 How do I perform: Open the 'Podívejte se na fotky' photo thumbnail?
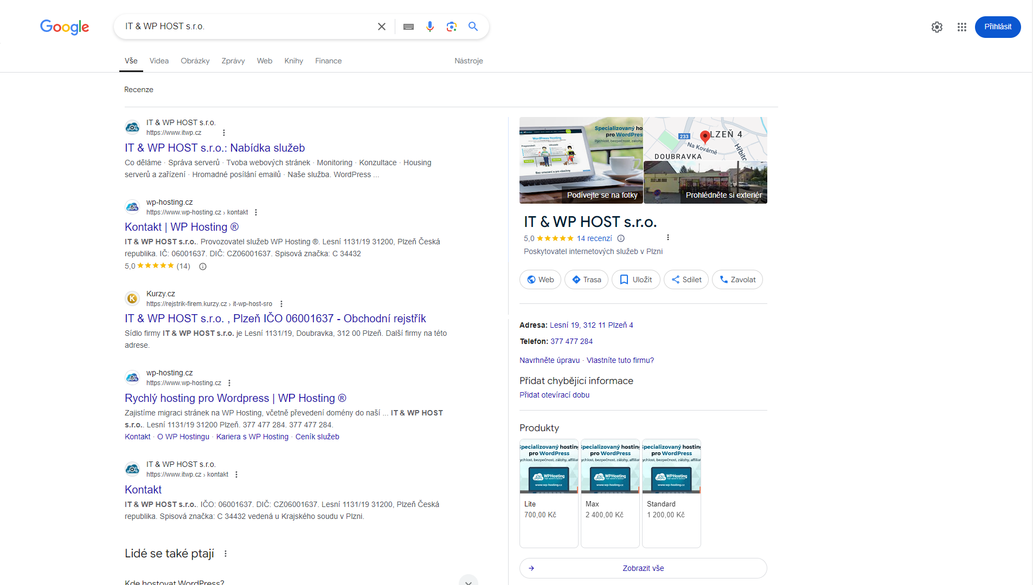click(581, 160)
